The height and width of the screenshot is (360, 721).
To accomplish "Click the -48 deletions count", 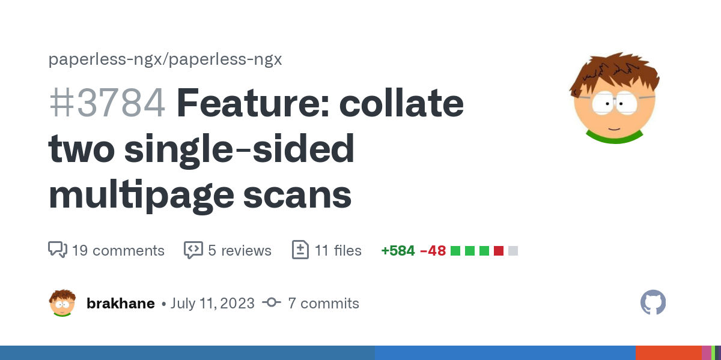I will pyautogui.click(x=433, y=251).
